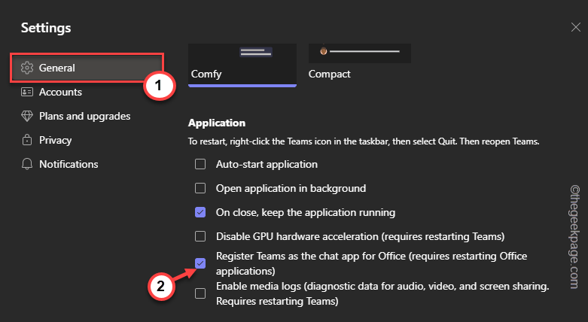Go to Plans and upgrades section
The height and width of the screenshot is (322, 588).
[x=84, y=116]
